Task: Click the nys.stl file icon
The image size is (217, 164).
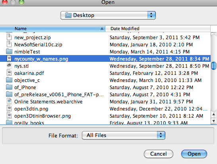Action: 9,66
